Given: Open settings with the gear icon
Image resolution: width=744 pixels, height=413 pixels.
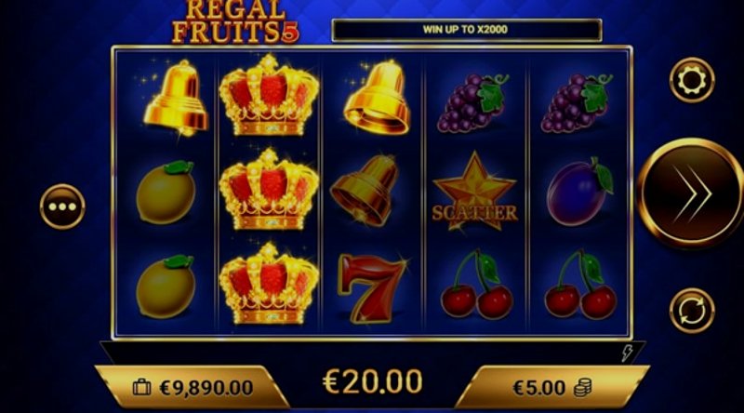Looking at the screenshot, I should pos(692,80).
